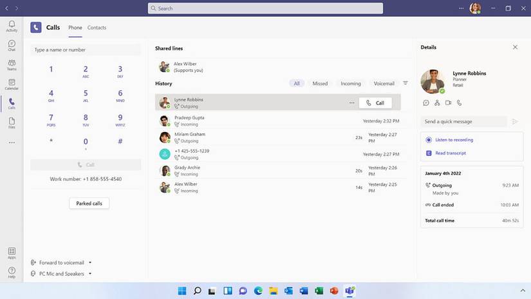Image resolution: width=531 pixels, height=299 pixels.
Task: Filter history by Missed calls
Action: (x=320, y=83)
